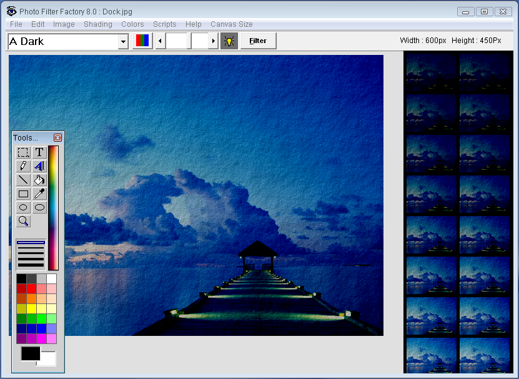
Task: Click the top-right filter preview thumbnail
Action: [485, 72]
